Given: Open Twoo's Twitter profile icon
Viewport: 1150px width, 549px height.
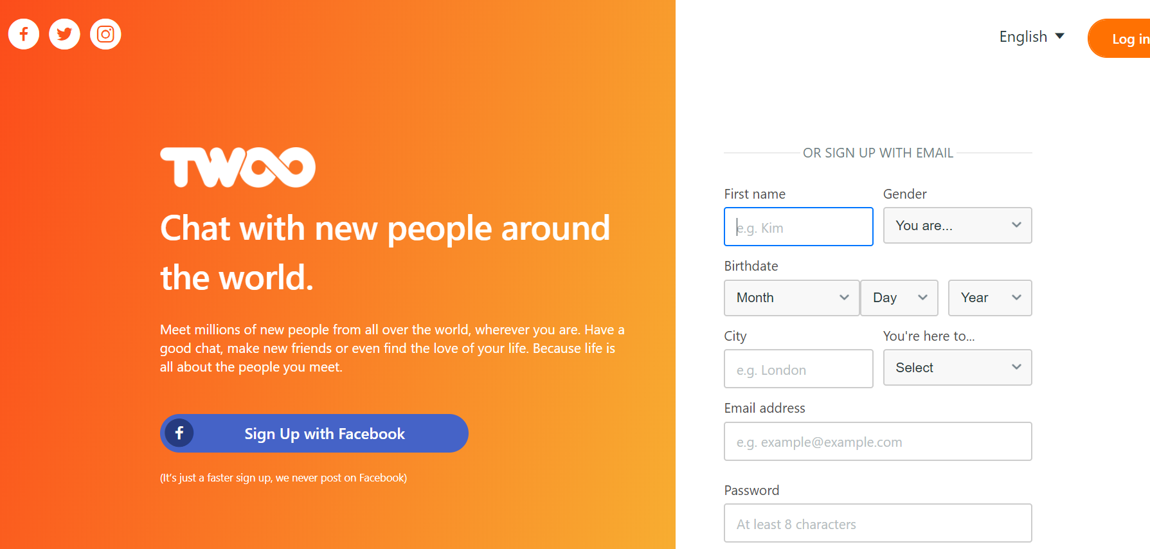Looking at the screenshot, I should pyautogui.click(x=64, y=34).
